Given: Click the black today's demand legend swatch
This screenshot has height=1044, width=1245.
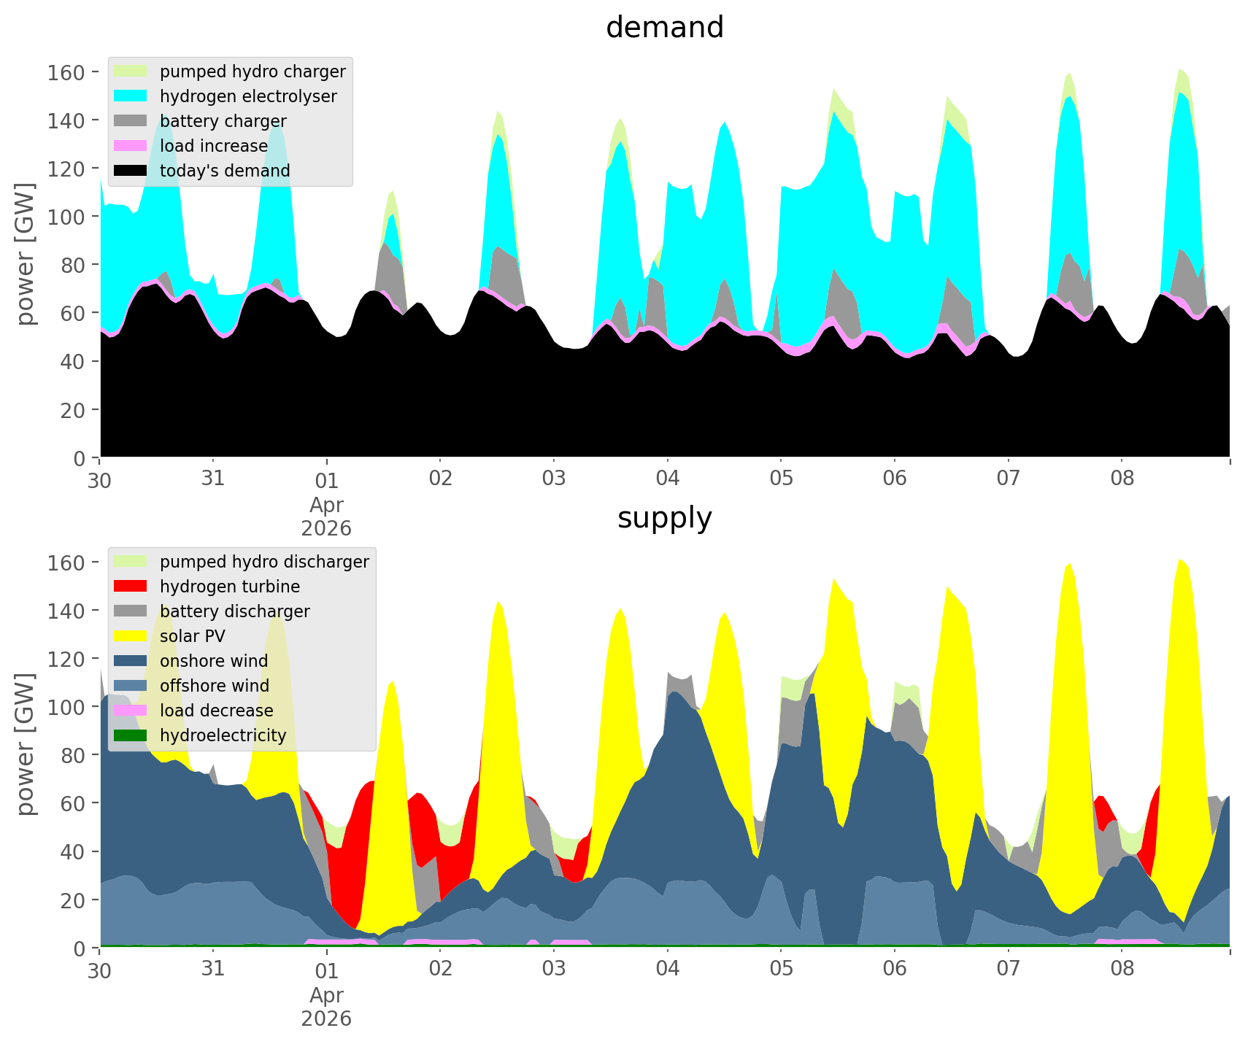Looking at the screenshot, I should point(131,171).
